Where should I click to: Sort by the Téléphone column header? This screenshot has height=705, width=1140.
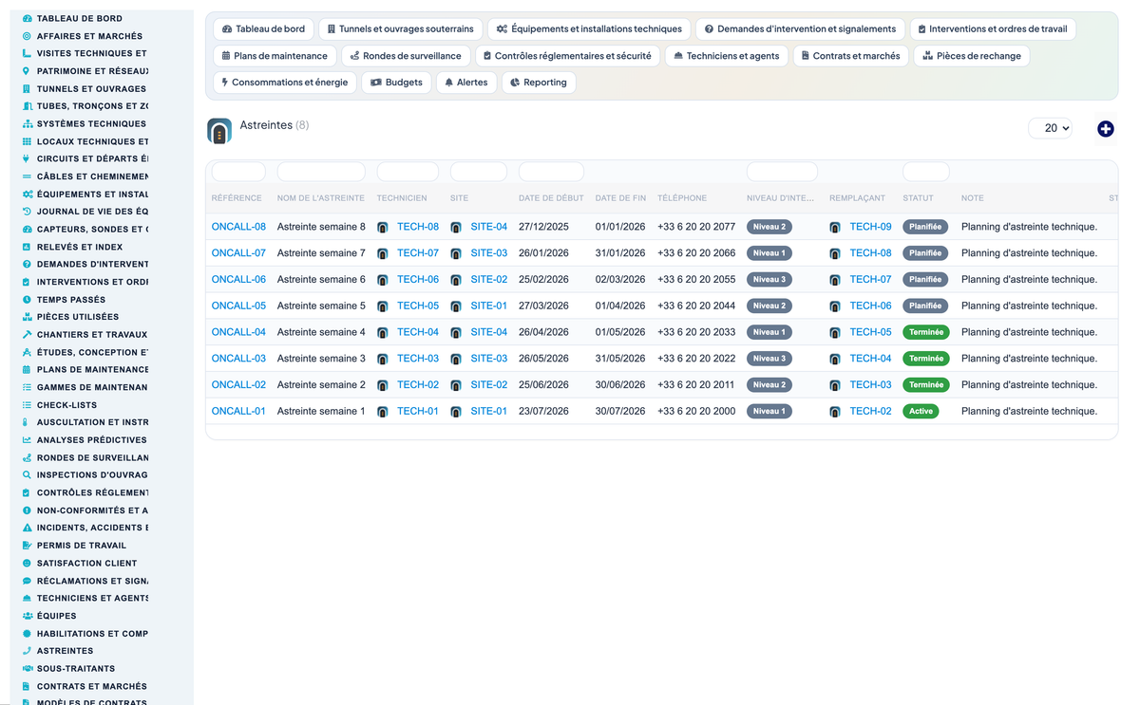pyautogui.click(x=682, y=198)
